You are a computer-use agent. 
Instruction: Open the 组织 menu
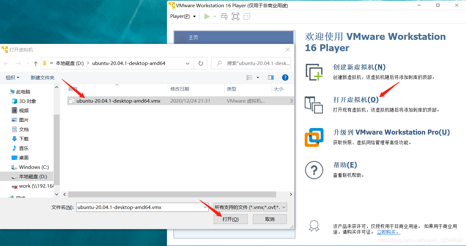pyautogui.click(x=13, y=78)
